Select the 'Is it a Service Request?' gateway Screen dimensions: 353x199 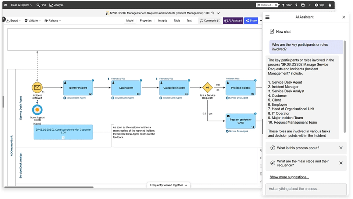click(x=207, y=88)
